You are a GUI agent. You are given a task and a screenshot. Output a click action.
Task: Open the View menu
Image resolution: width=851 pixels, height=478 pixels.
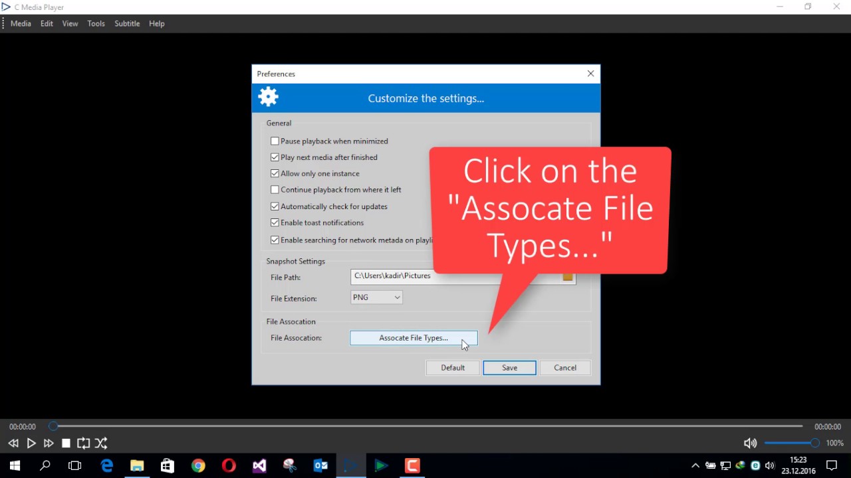[x=70, y=23]
